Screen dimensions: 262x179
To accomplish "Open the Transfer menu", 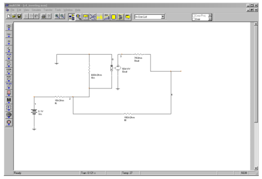I will [x=48, y=10].
